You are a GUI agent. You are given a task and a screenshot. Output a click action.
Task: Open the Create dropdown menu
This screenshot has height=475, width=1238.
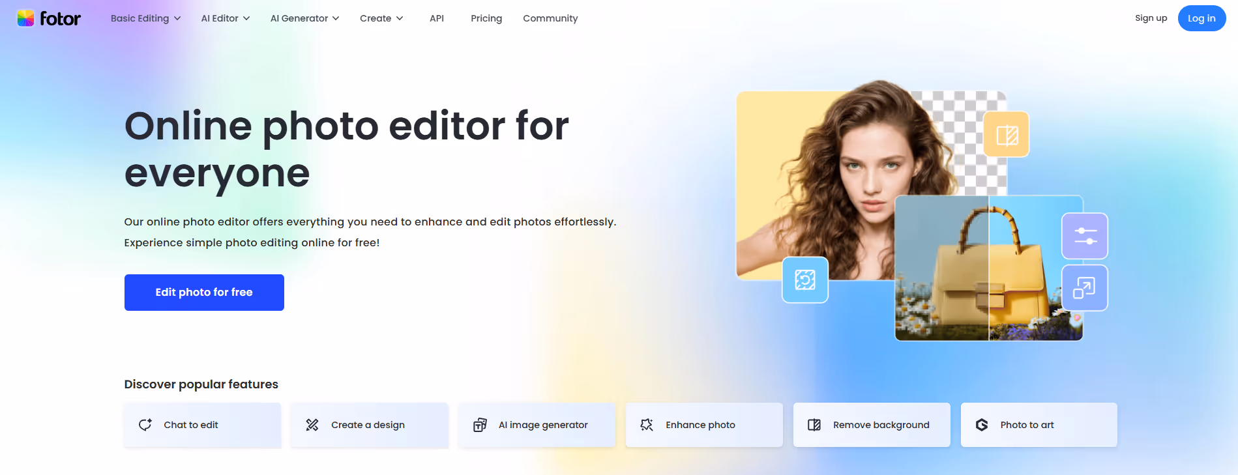click(381, 18)
